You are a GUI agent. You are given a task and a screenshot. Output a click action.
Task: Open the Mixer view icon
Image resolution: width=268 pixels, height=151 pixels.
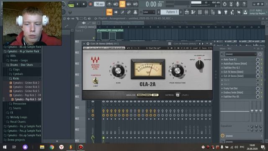[x=206, y=12]
